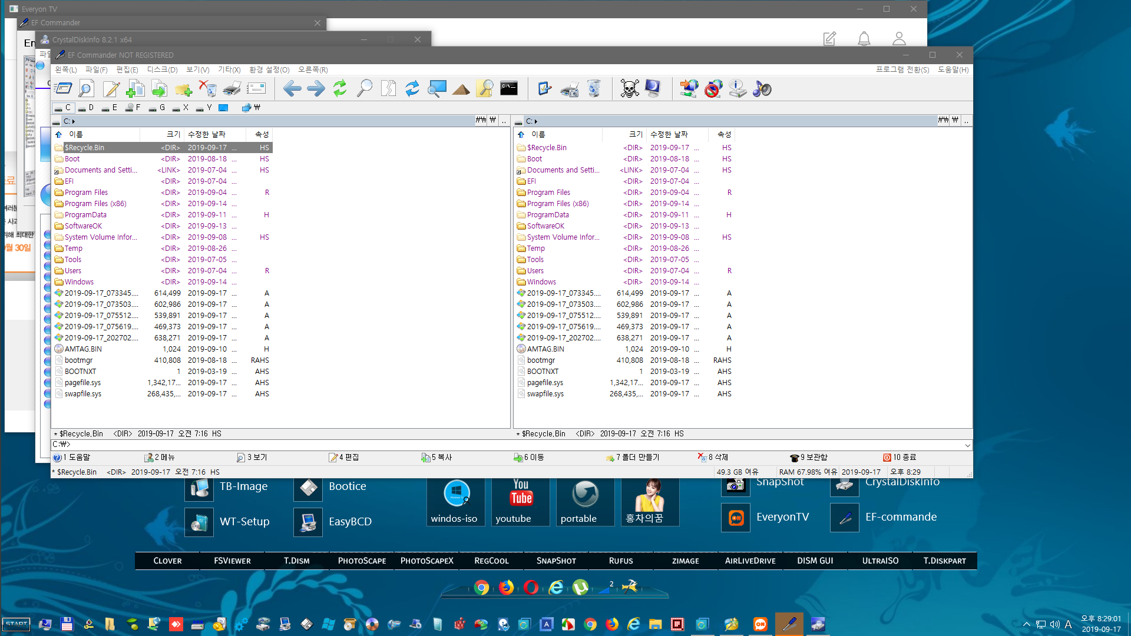
Task: Click the notification bell in Everyon TV
Action: click(864, 39)
